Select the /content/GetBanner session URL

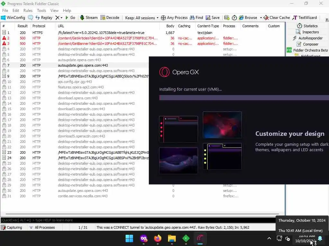[107, 44]
